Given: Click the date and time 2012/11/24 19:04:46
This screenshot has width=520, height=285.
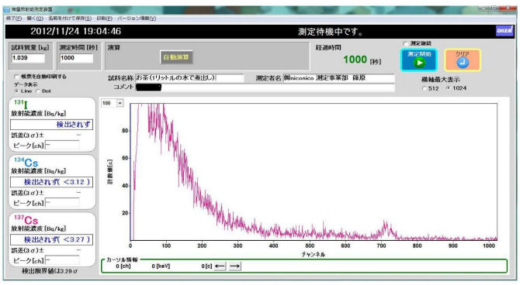Looking at the screenshot, I should pos(75,32).
